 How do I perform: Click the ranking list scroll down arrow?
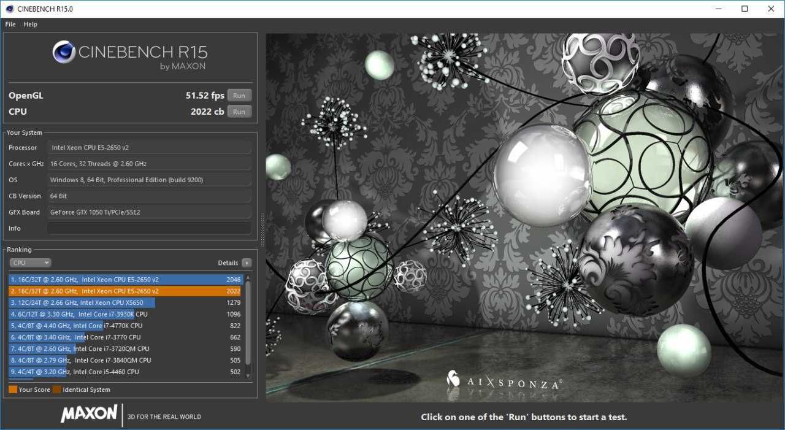(248, 375)
